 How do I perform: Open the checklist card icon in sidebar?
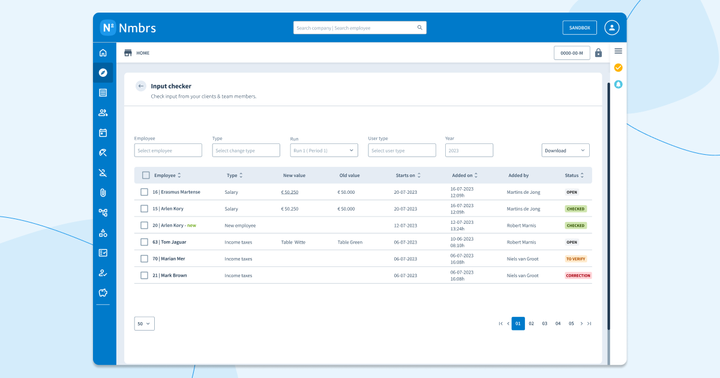point(103,253)
